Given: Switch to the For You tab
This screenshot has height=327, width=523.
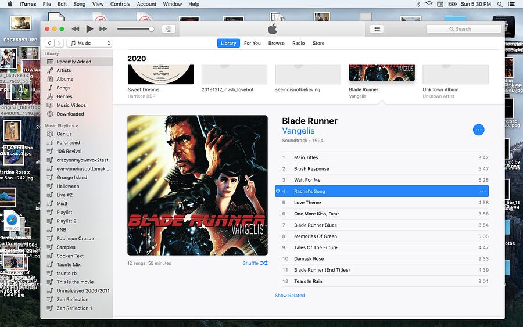Looking at the screenshot, I should point(252,43).
